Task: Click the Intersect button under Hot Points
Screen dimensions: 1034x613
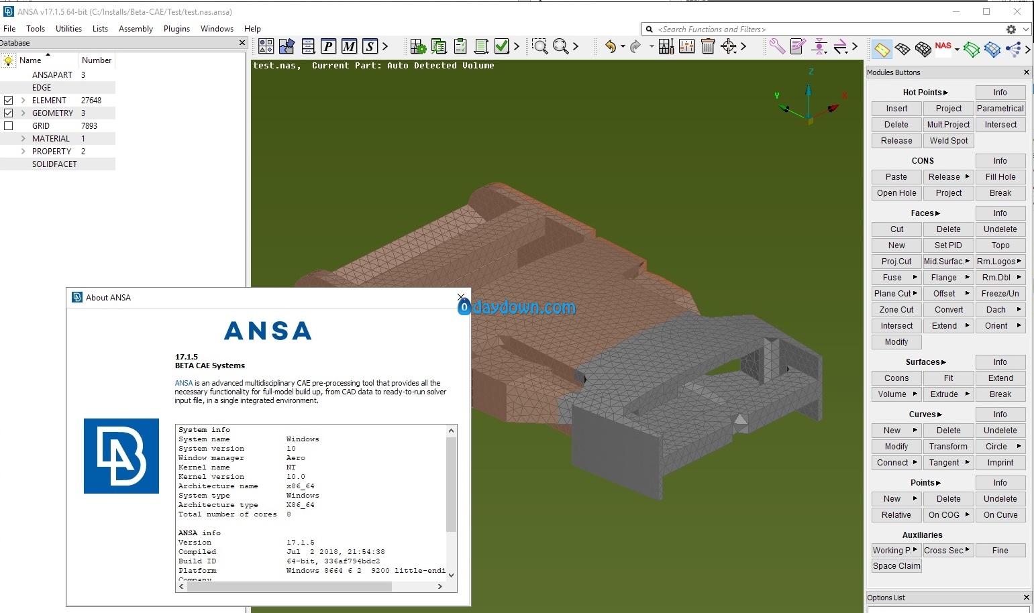Action: click(1000, 125)
